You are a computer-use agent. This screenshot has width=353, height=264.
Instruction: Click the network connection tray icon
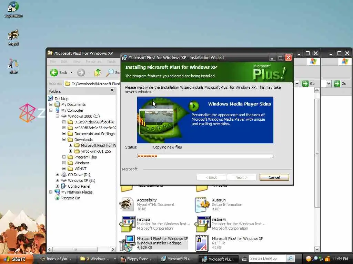click(x=321, y=259)
